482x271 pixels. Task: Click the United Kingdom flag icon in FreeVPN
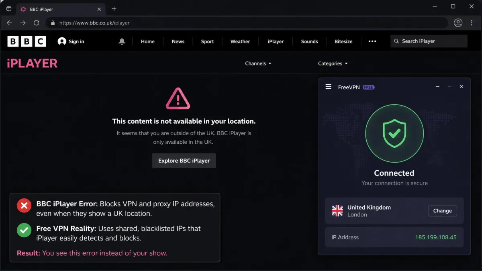[337, 211]
